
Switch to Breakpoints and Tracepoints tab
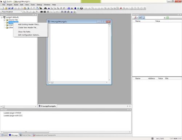(x=44, y=135)
